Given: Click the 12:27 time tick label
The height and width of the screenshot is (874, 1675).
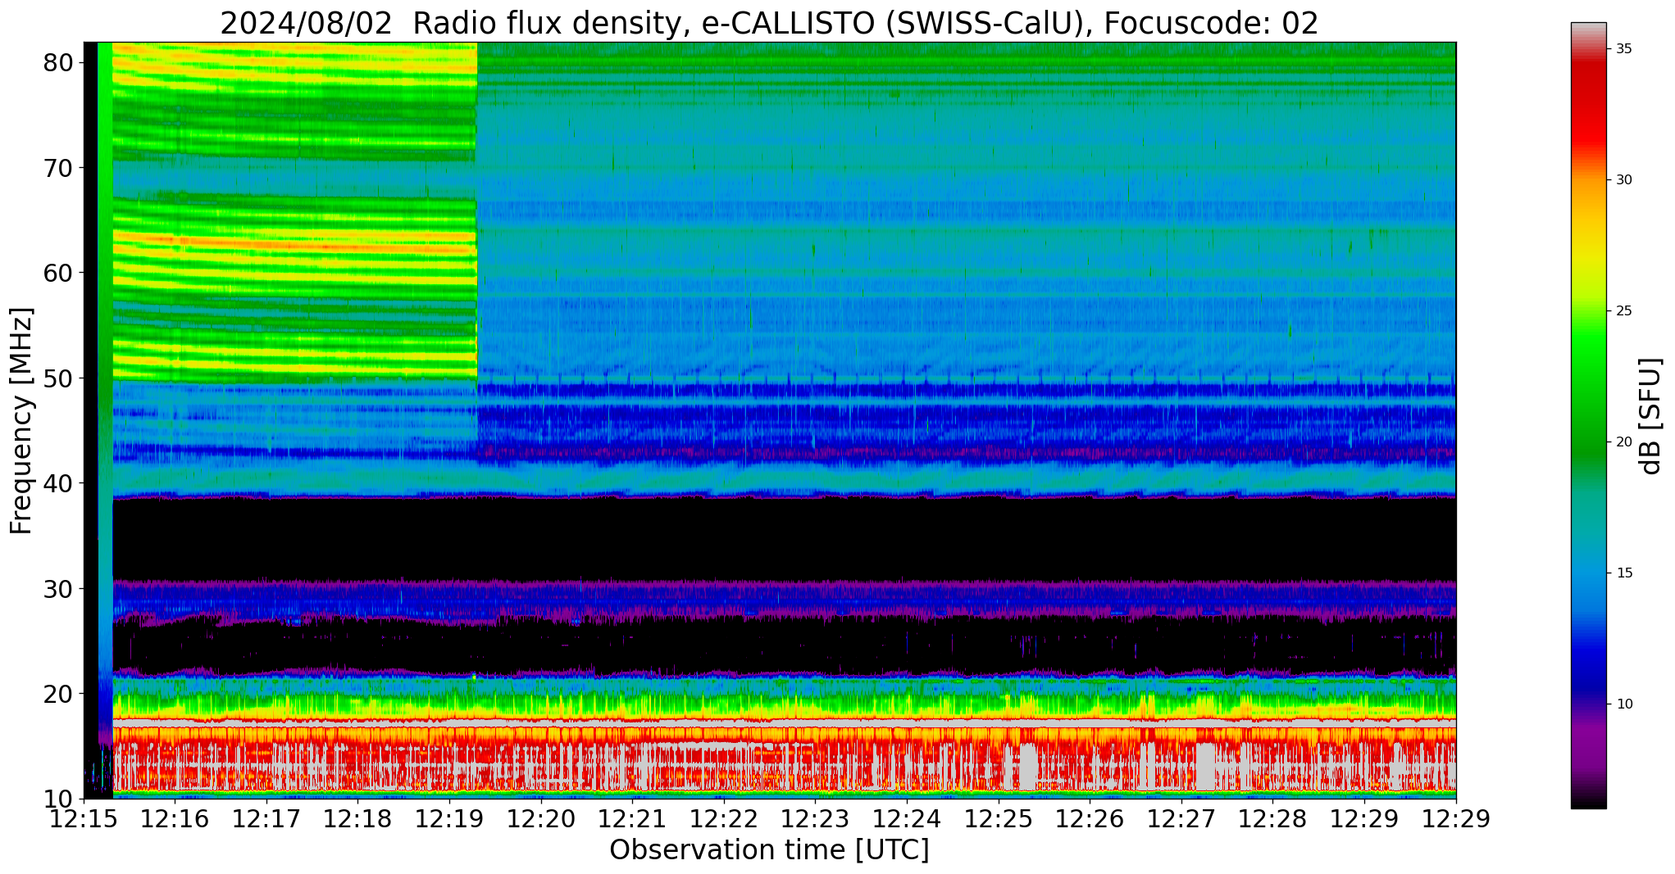Looking at the screenshot, I should 1181,819.
